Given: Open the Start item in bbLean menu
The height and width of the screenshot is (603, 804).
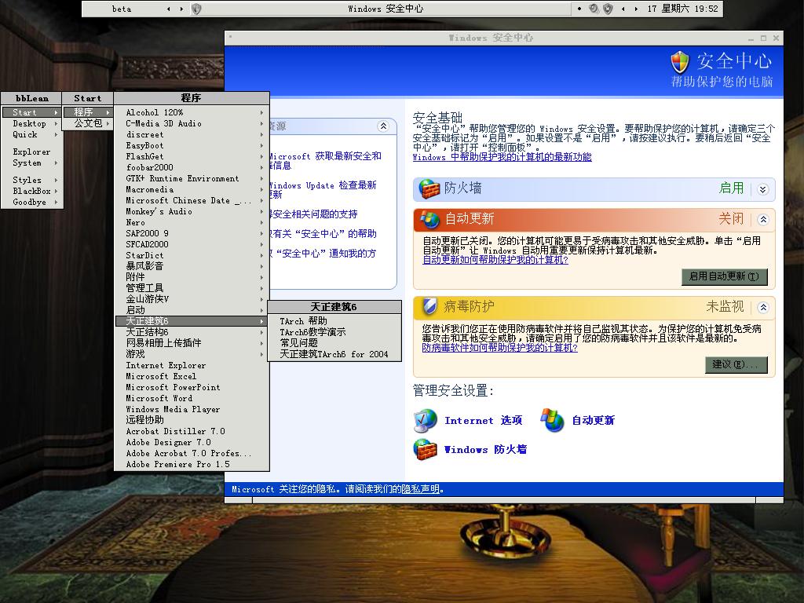Looking at the screenshot, I should 31,112.
